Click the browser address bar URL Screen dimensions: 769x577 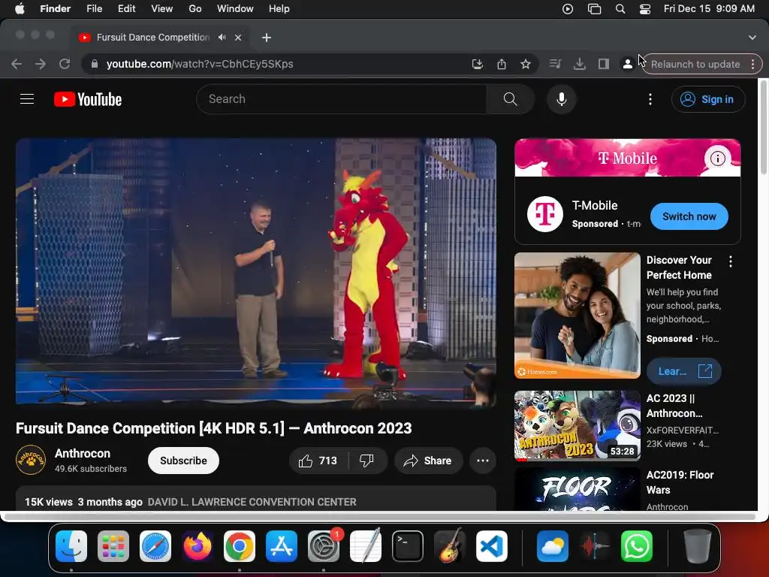pos(200,65)
